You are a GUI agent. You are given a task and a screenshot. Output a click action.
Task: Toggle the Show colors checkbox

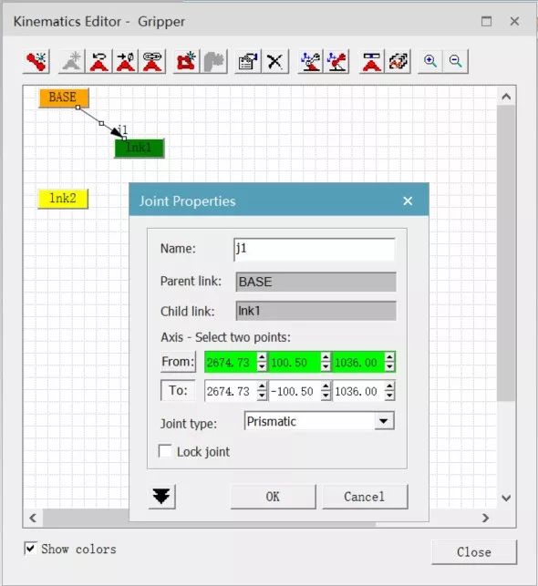coord(30,549)
